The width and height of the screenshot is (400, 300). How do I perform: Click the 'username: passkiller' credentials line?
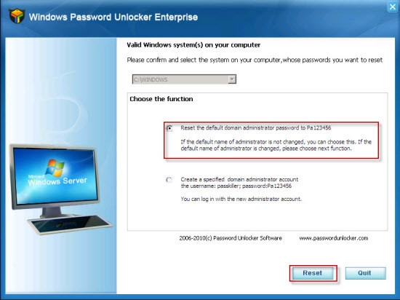236,186
